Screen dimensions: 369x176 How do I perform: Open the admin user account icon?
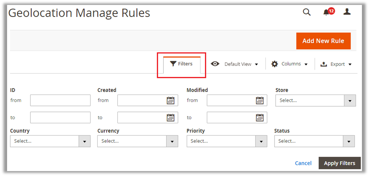347,12
